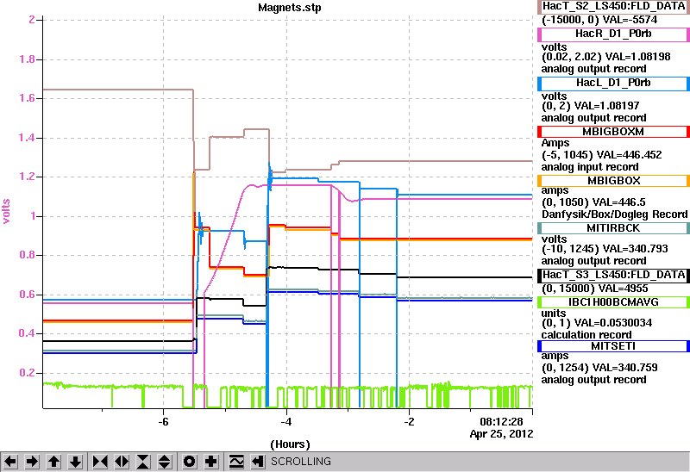Image resolution: width=690 pixels, height=472 pixels.
Task: Click the Apr 25, 2012 date label
Action: (x=501, y=434)
